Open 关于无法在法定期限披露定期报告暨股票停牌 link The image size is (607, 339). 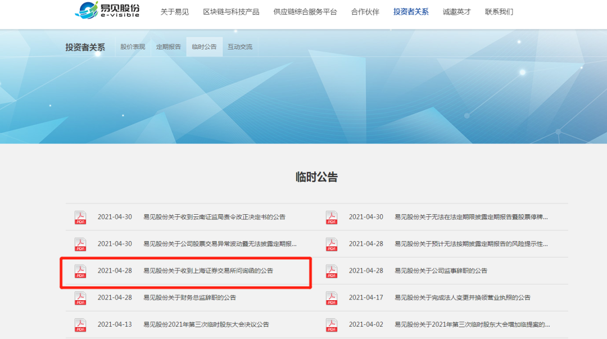(471, 217)
